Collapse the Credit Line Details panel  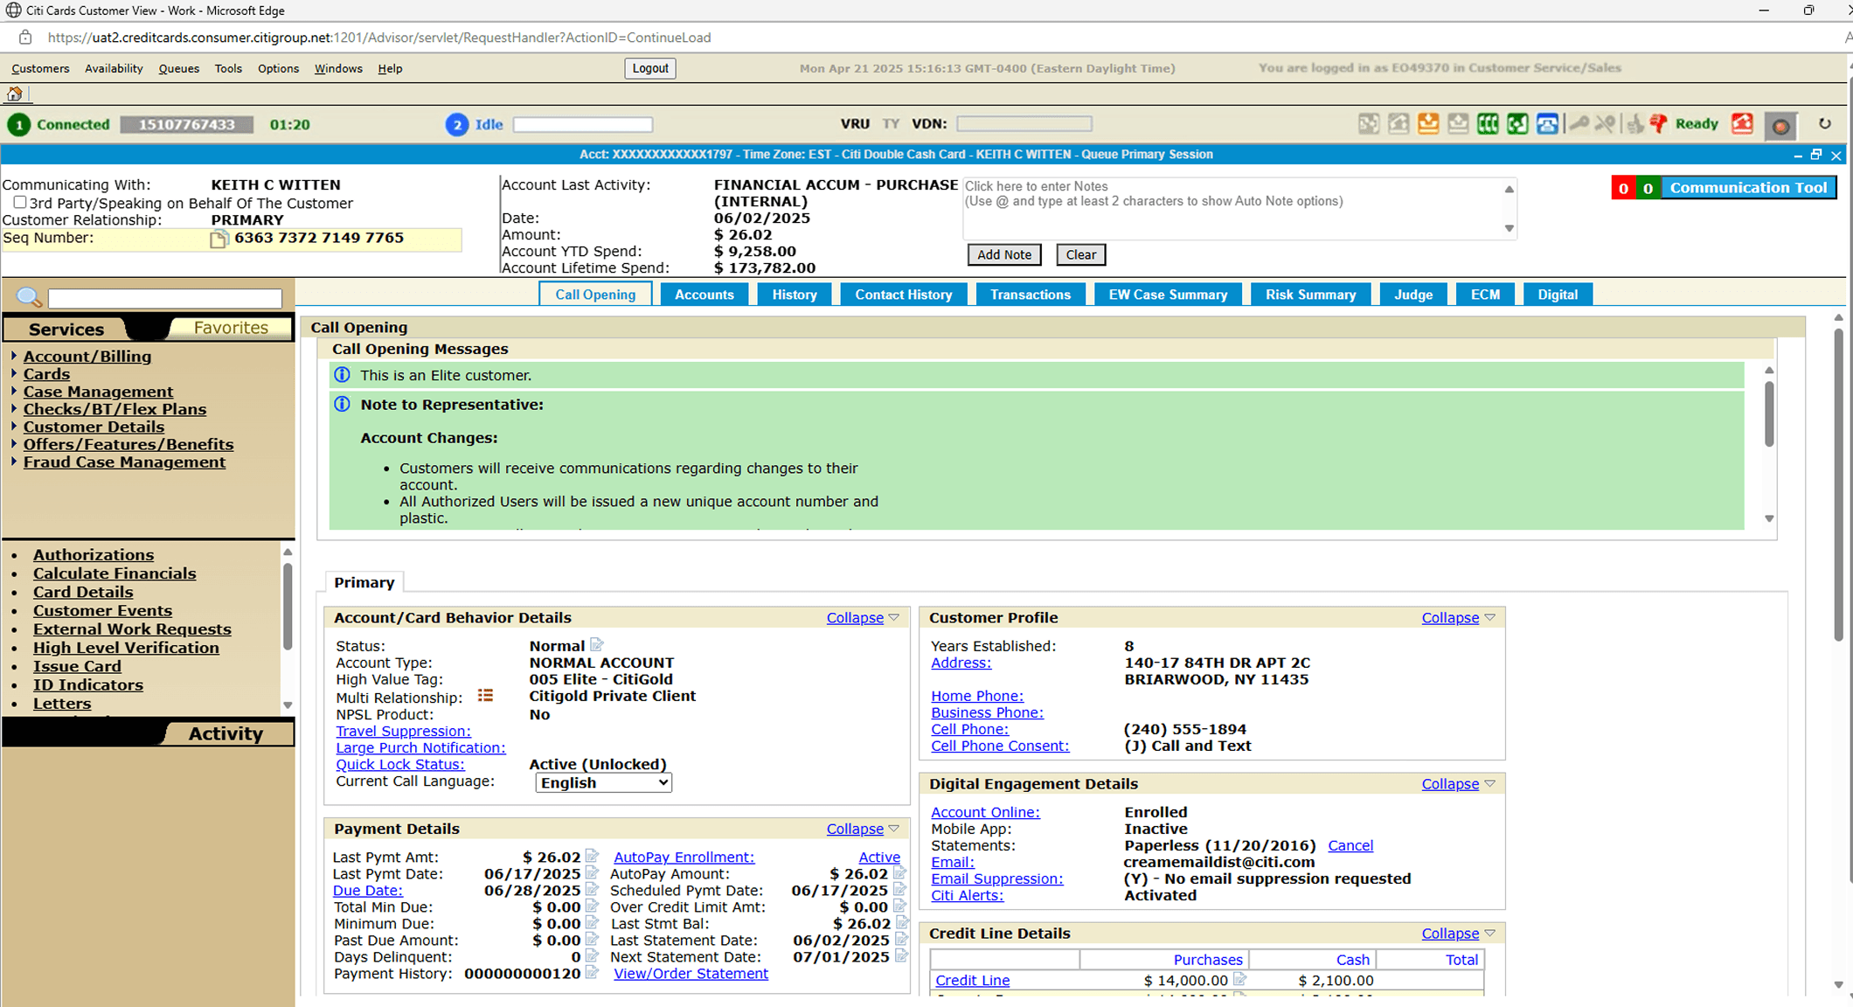[1458, 934]
